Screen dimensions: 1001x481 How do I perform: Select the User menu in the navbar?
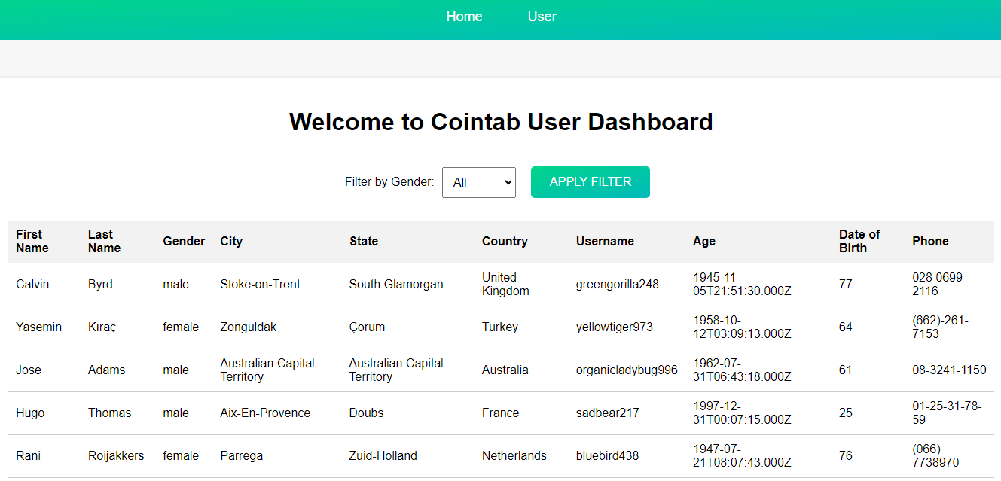coord(542,16)
